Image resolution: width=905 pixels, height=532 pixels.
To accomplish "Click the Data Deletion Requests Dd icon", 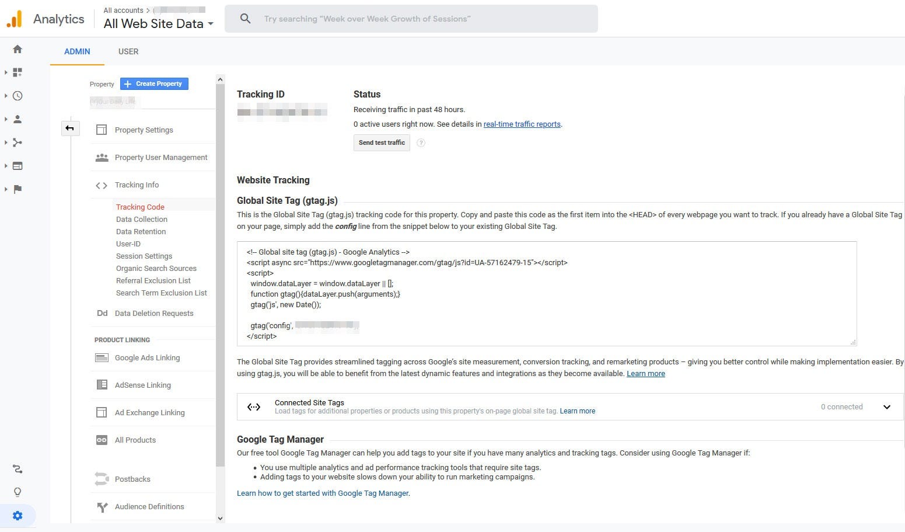I will 102,313.
